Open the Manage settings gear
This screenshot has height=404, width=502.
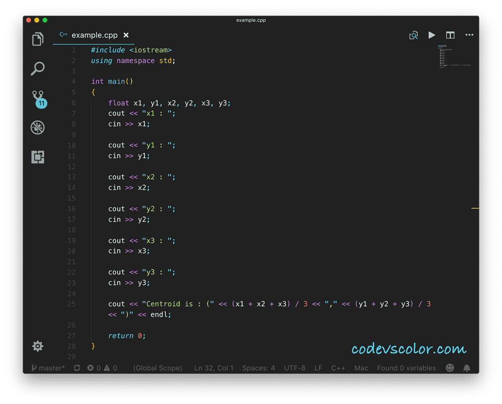(37, 346)
